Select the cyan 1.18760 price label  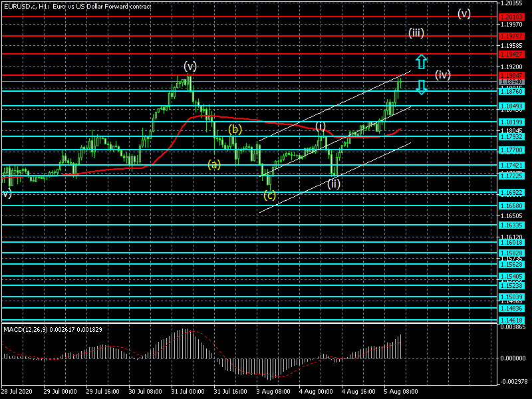tap(511, 91)
